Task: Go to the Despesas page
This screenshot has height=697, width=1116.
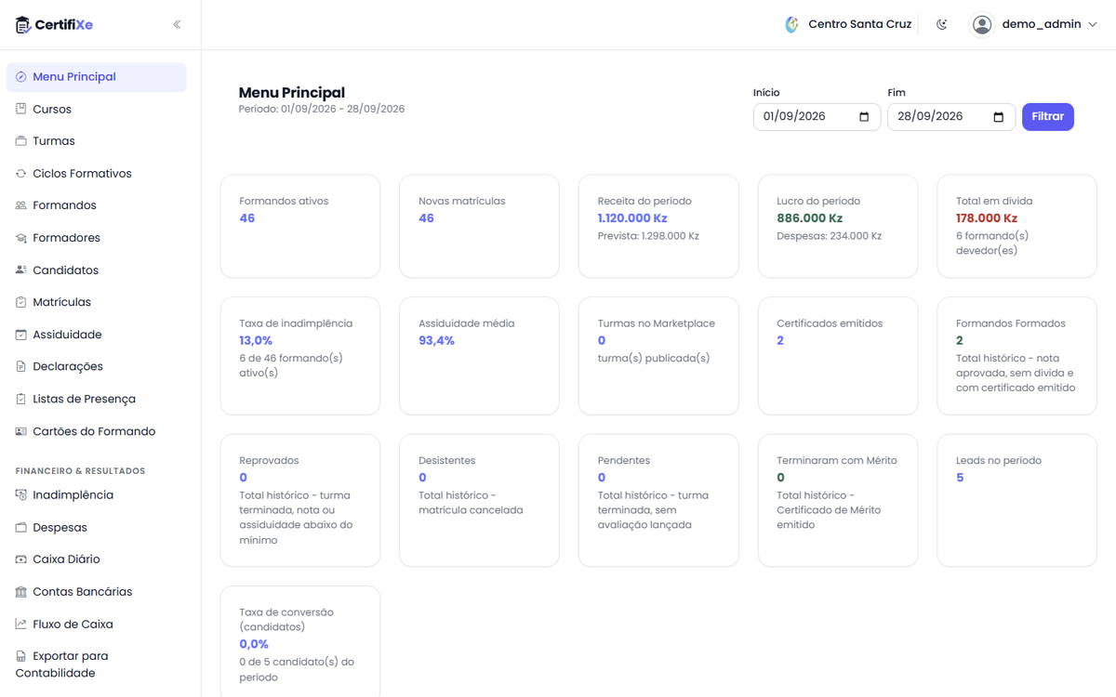Action: [97, 528]
